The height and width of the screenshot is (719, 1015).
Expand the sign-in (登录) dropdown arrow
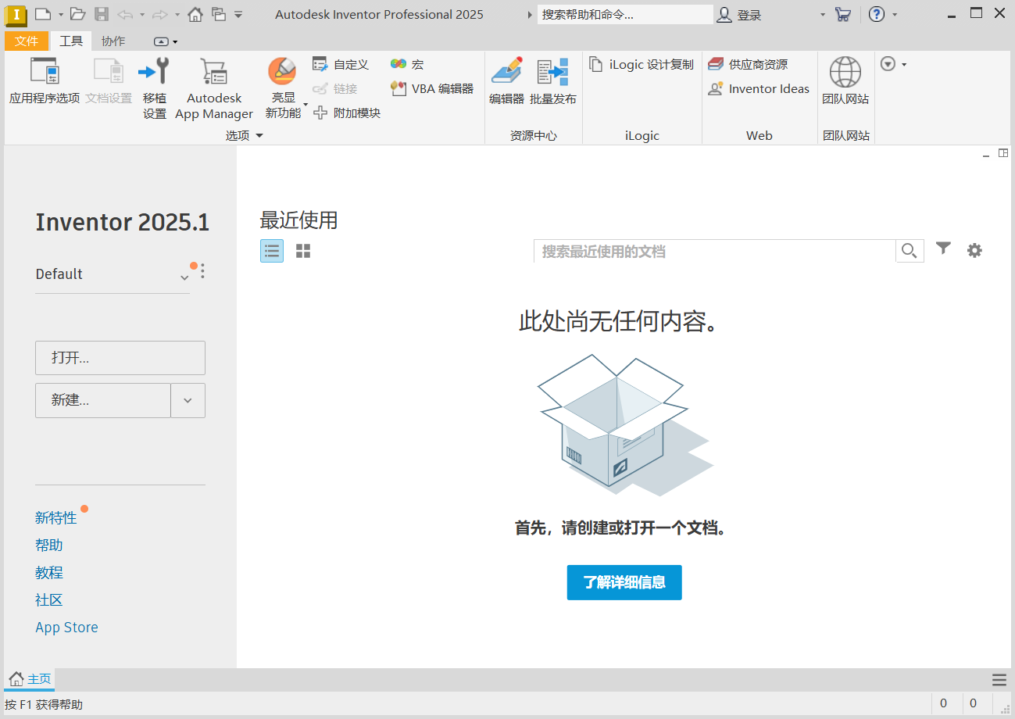click(x=822, y=15)
